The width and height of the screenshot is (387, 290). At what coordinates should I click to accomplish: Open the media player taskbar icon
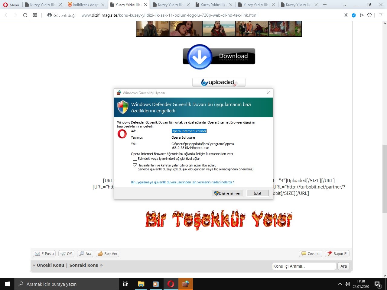[x=156, y=284]
